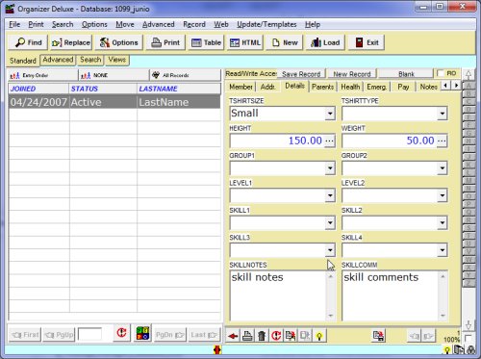Create a New database
This screenshot has height=359, width=481.
click(285, 42)
